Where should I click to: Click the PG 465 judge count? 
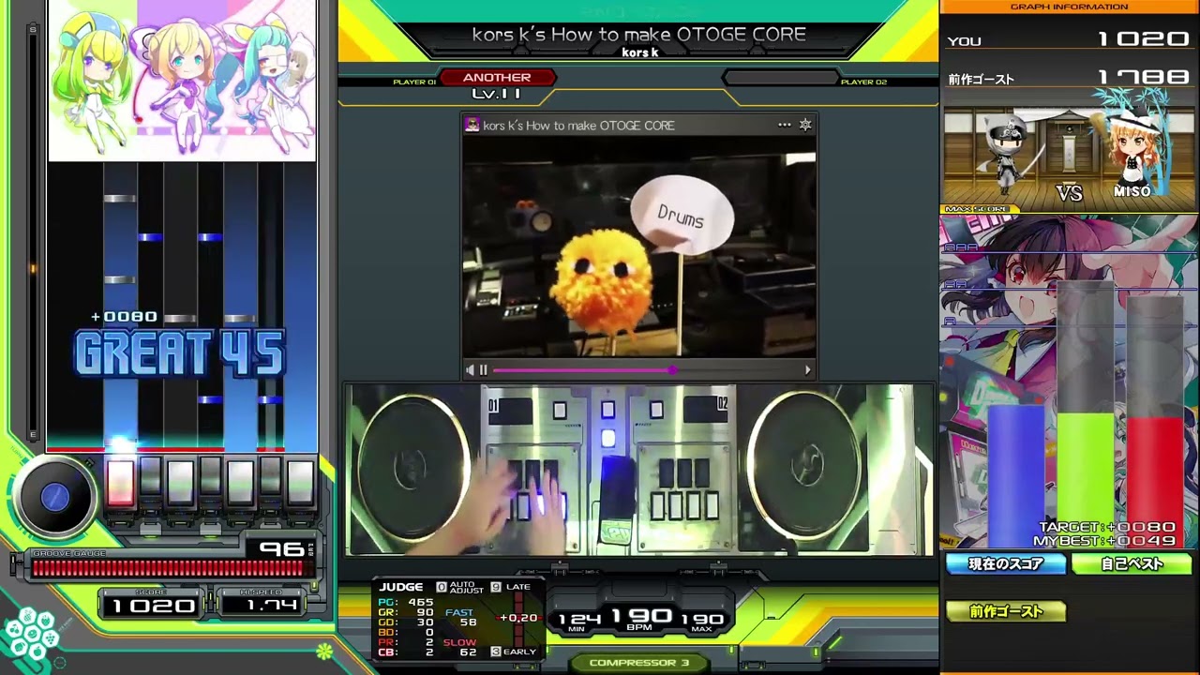406,602
